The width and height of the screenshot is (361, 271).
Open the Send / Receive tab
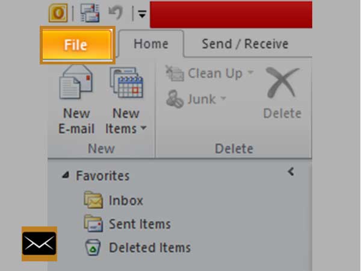[245, 44]
